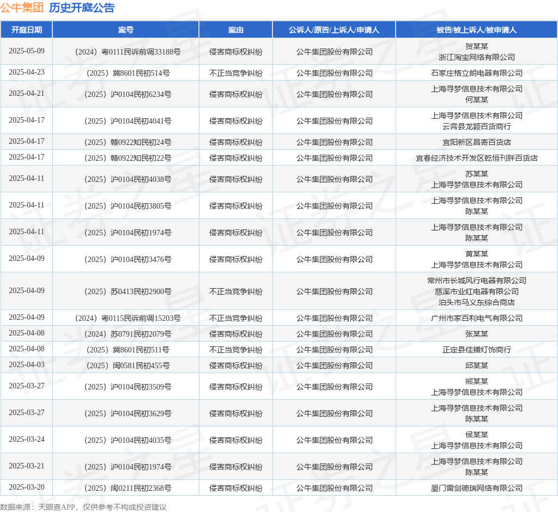Click 不正当竞争纠纷 in the 冀8601民初514号 row
558x512 pixels.
tap(235, 73)
